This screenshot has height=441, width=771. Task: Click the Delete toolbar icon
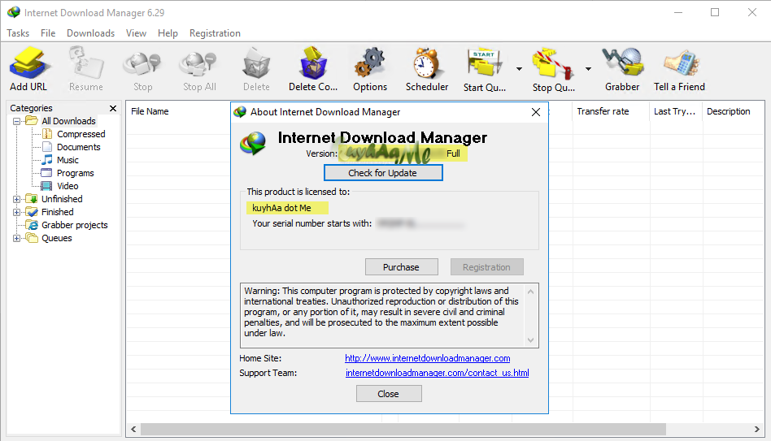tap(256, 63)
